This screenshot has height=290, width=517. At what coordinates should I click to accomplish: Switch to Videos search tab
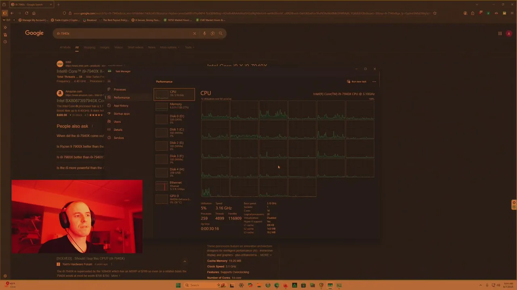118,48
